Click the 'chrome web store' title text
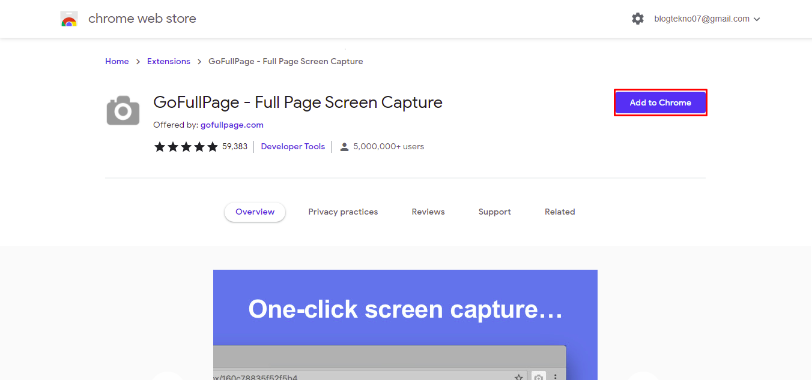 pyautogui.click(x=142, y=19)
